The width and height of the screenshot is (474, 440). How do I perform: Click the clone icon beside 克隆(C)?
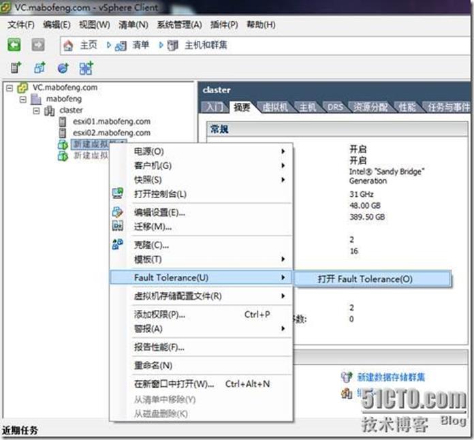[x=118, y=244]
